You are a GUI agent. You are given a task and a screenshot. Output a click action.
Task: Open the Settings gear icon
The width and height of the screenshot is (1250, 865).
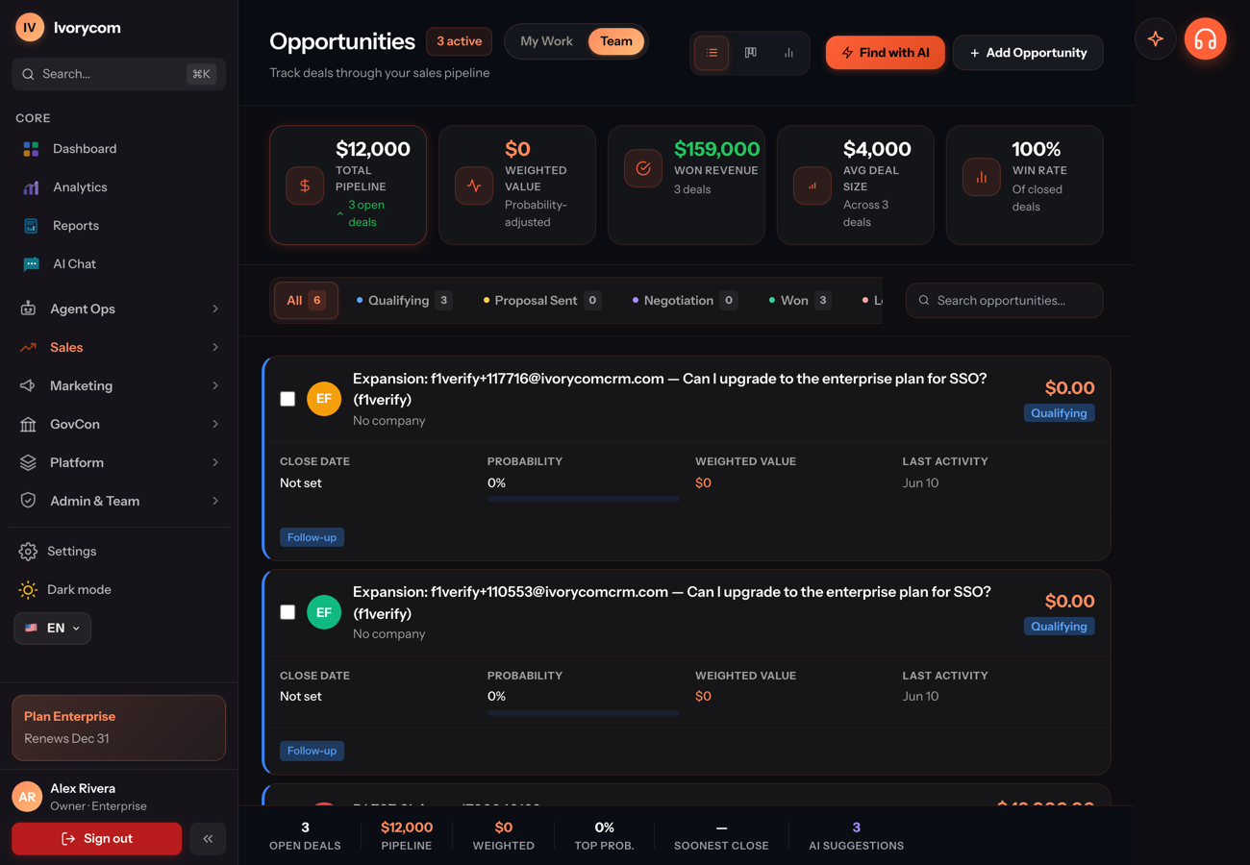(28, 552)
